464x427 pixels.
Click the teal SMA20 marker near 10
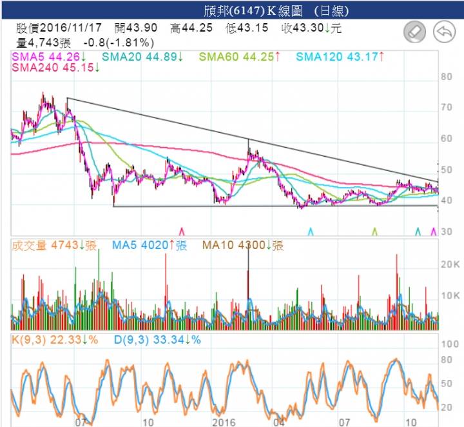click(418, 232)
